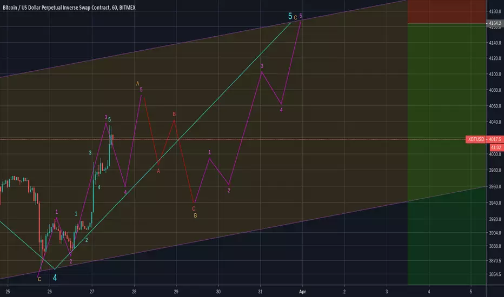
Task: Click the 3960.0 price axis label
Action: pyautogui.click(x=495, y=186)
